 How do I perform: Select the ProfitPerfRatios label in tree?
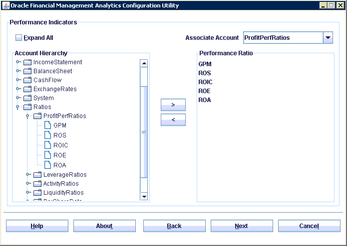(x=64, y=116)
